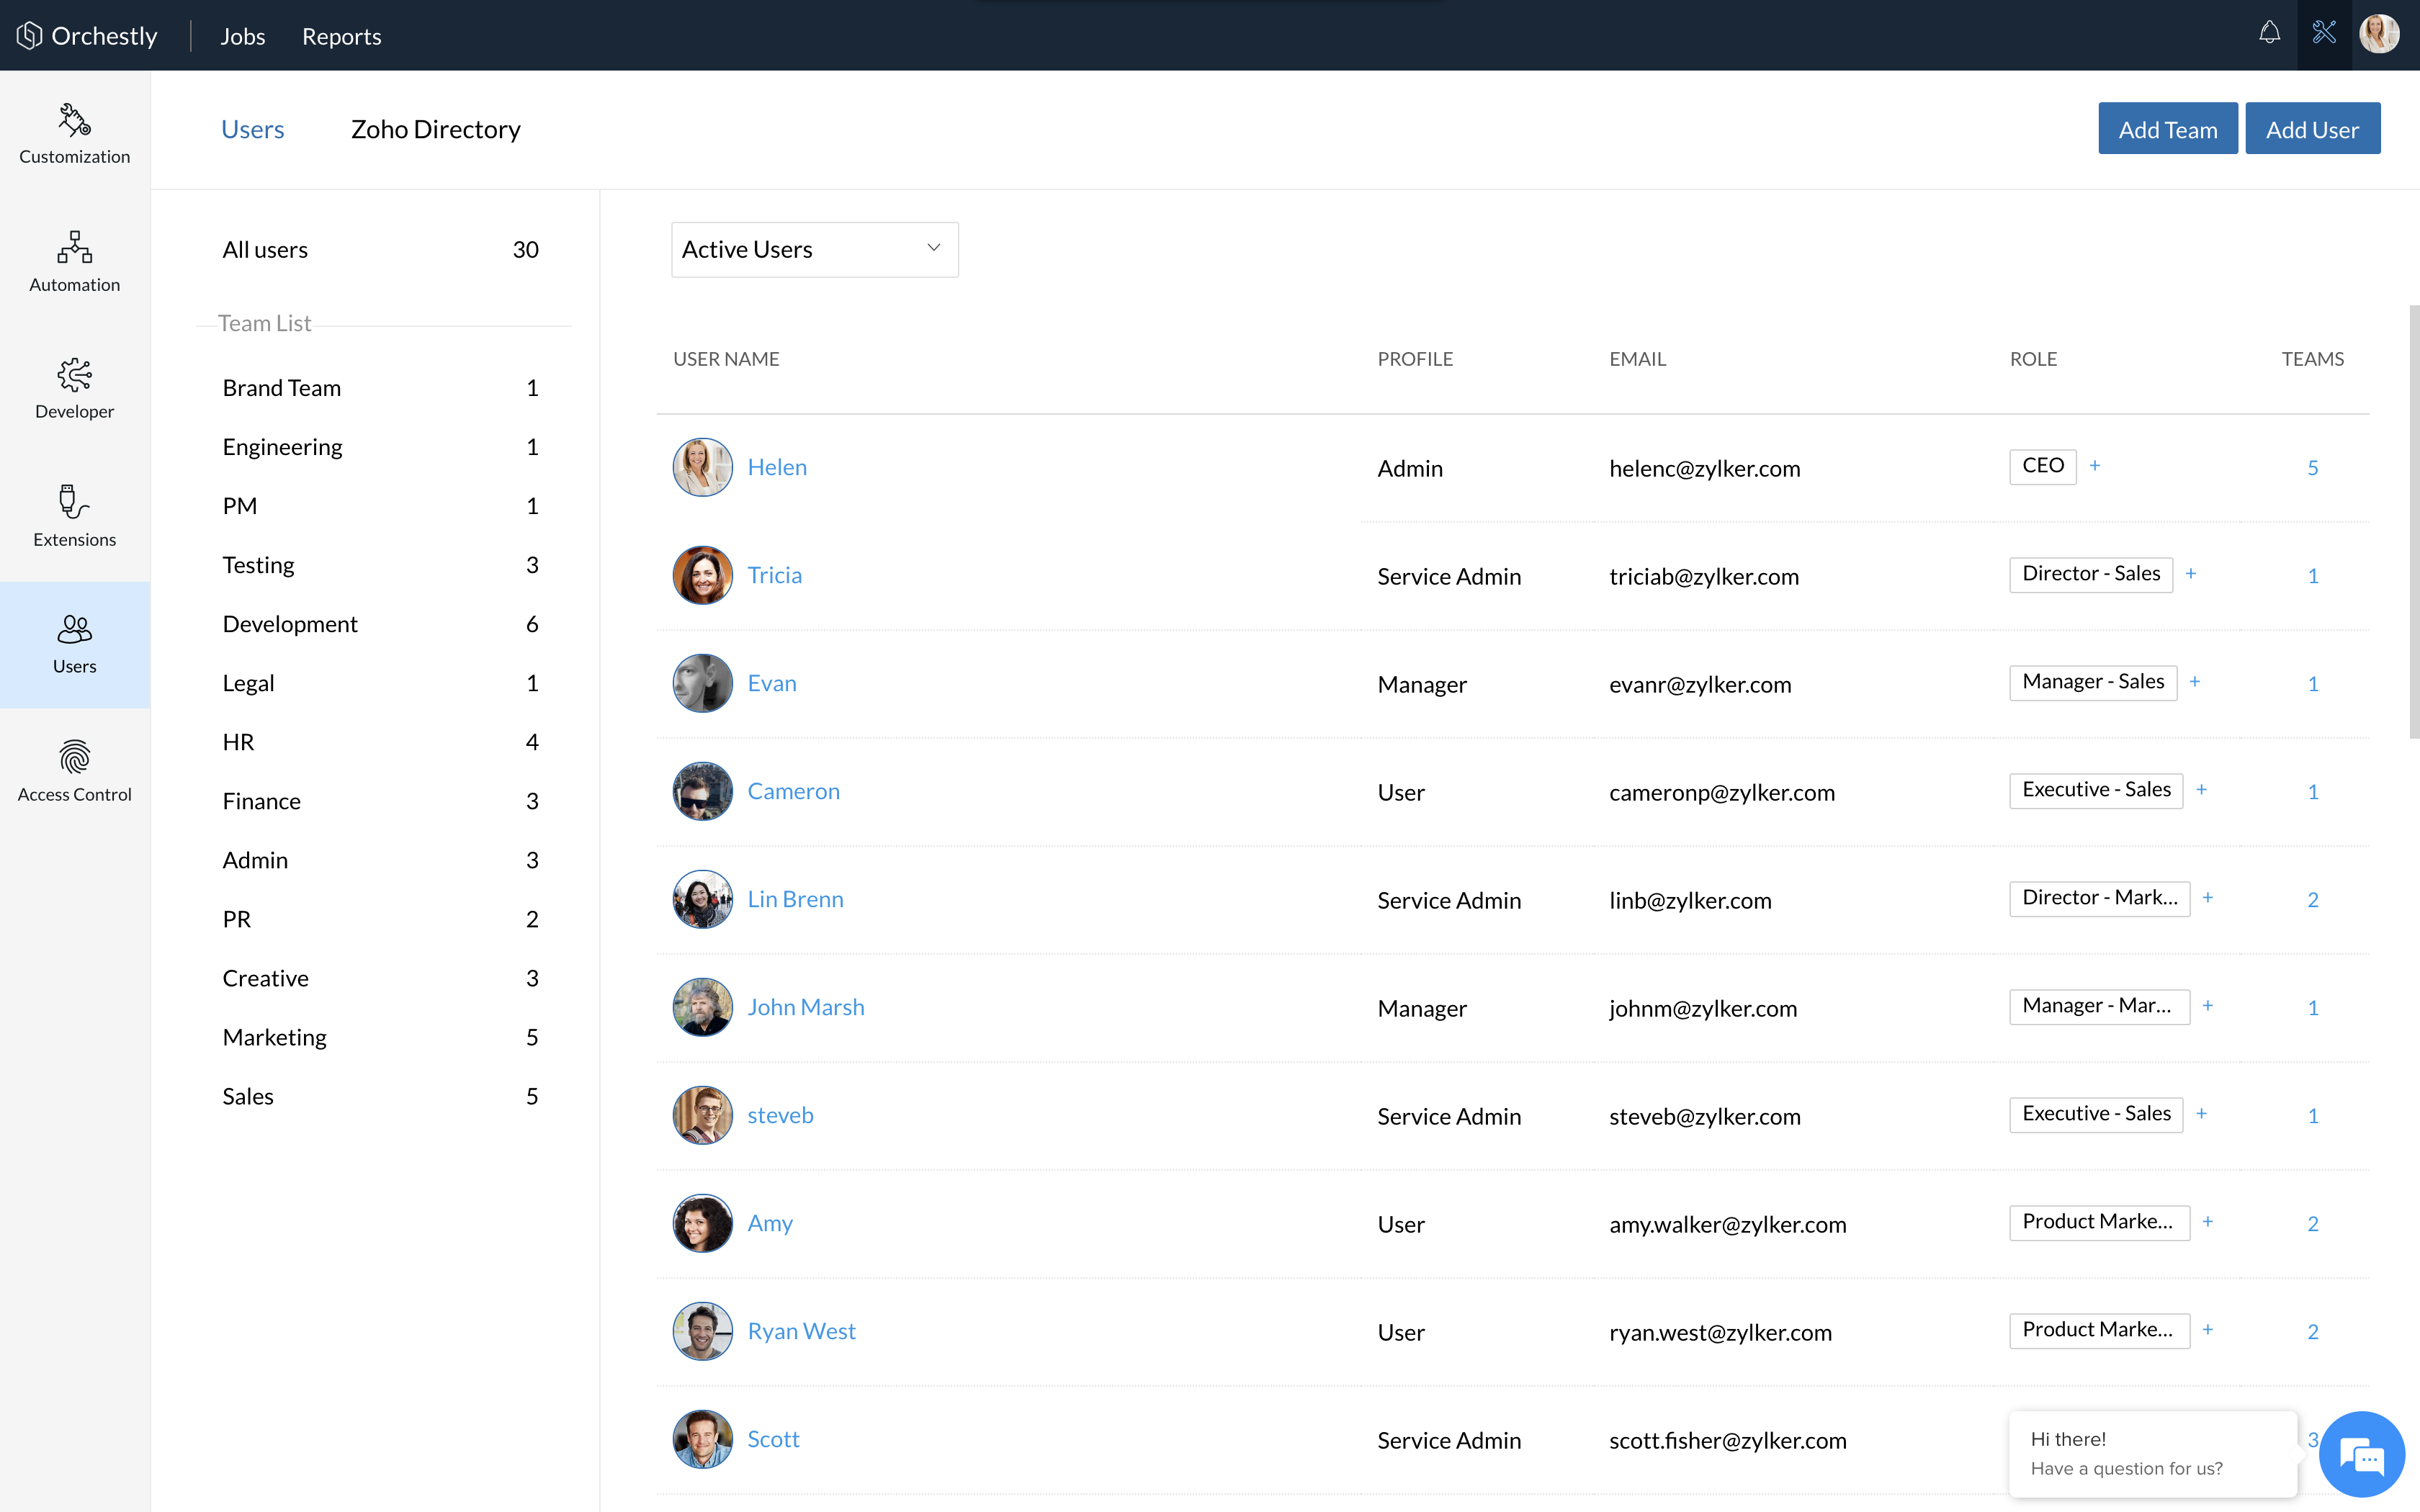
Task: Add role next to Director - Sales
Action: (x=2191, y=574)
